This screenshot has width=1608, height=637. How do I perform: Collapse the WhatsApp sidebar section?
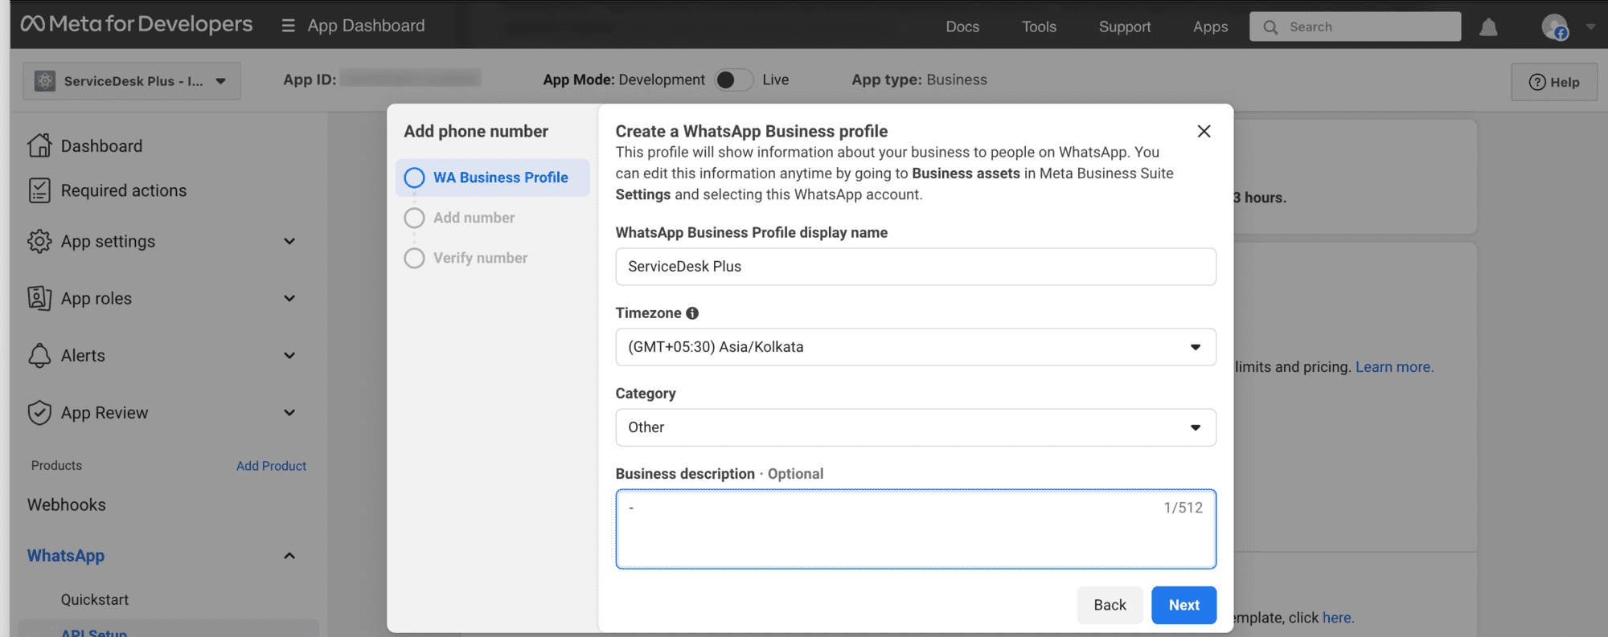[289, 556]
